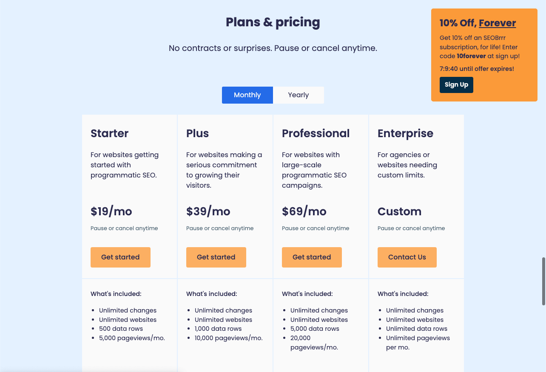The height and width of the screenshot is (372, 546).
Task: Click the $19/mo price
Action: [111, 211]
